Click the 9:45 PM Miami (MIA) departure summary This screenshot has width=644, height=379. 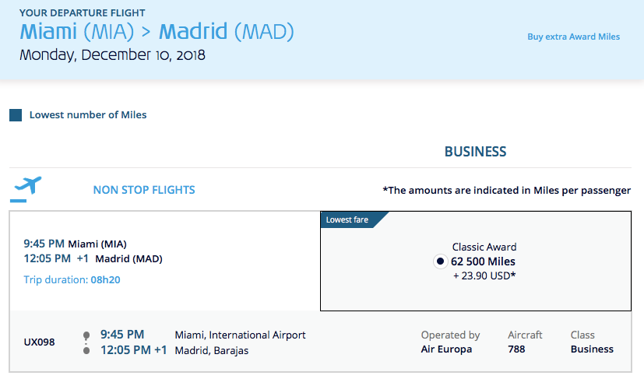[x=73, y=243]
